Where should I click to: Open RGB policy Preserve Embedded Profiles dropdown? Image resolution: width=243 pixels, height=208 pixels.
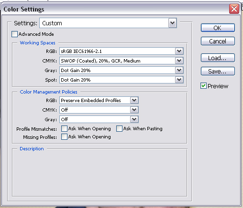pyautogui.click(x=99, y=100)
